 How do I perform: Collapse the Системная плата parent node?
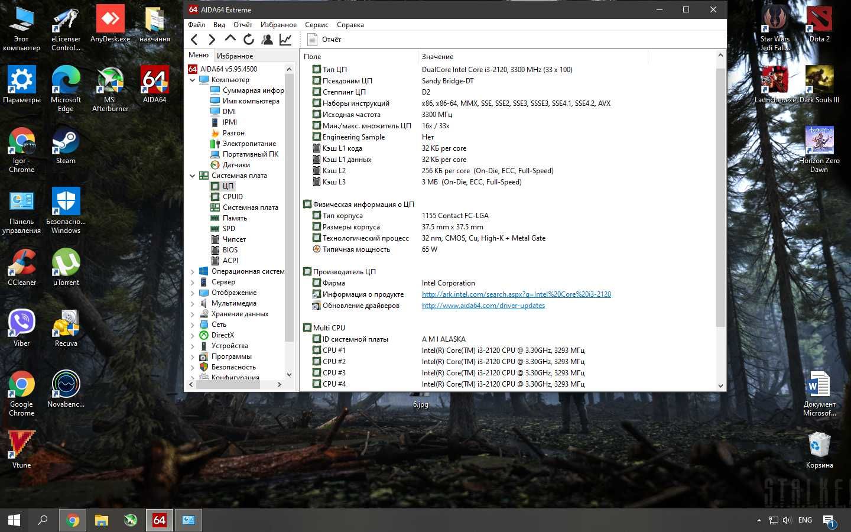click(192, 176)
